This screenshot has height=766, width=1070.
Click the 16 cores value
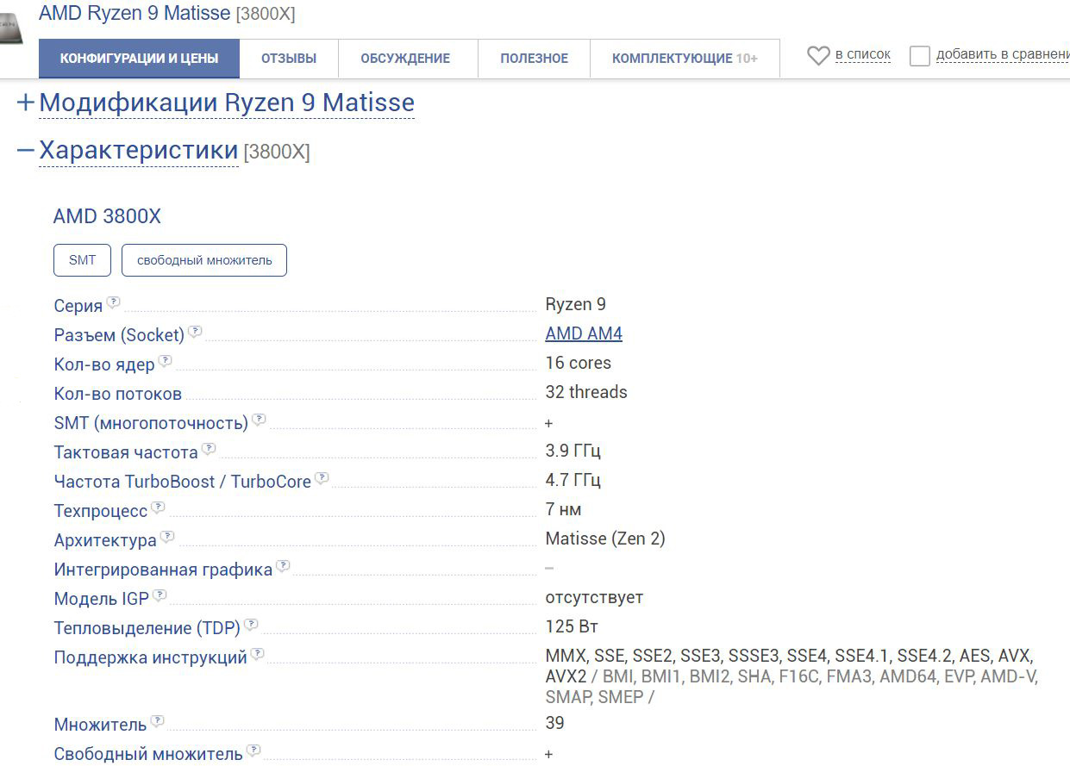click(579, 363)
